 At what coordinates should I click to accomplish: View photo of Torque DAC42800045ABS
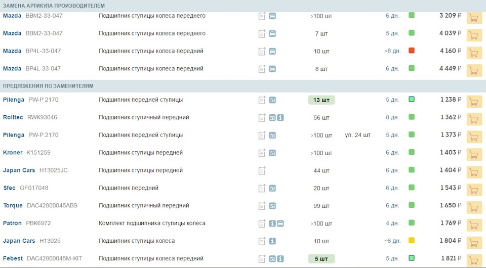(x=272, y=206)
